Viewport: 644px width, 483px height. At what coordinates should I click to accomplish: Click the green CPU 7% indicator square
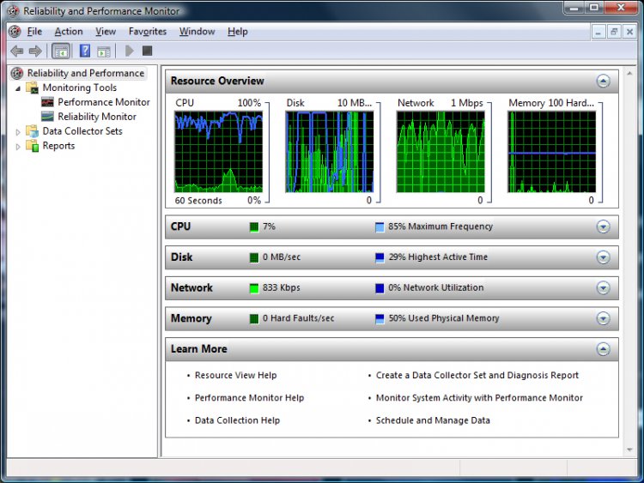coord(254,227)
